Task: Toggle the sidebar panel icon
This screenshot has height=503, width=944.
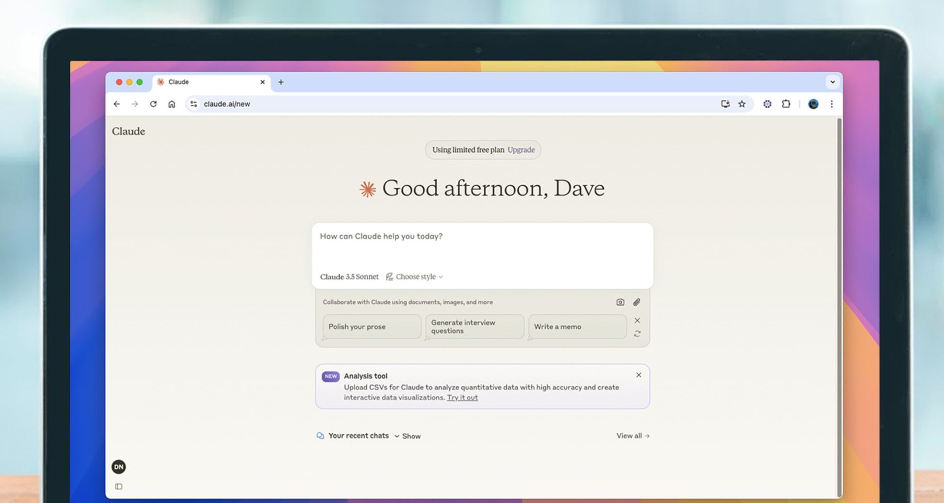Action: [x=118, y=486]
